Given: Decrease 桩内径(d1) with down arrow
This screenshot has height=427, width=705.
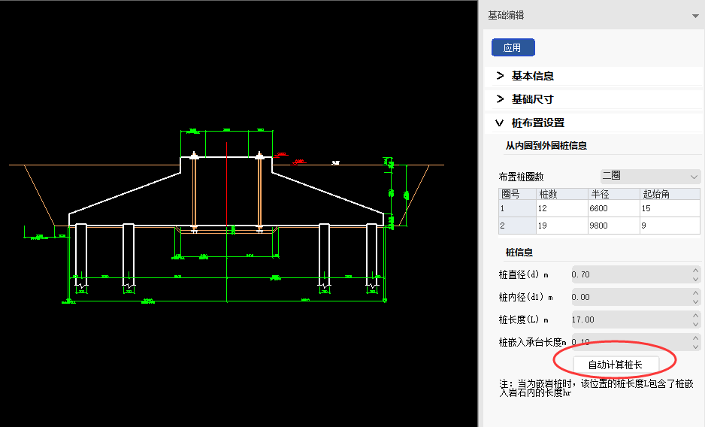Looking at the screenshot, I should pyautogui.click(x=695, y=301).
